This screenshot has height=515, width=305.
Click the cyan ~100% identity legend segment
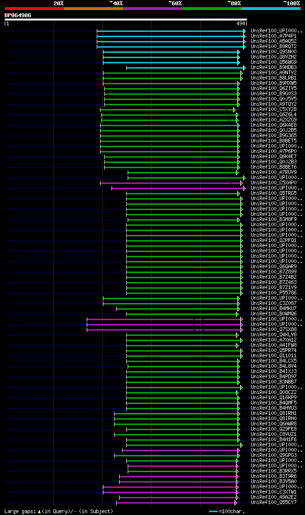pyautogui.click(x=271, y=9)
